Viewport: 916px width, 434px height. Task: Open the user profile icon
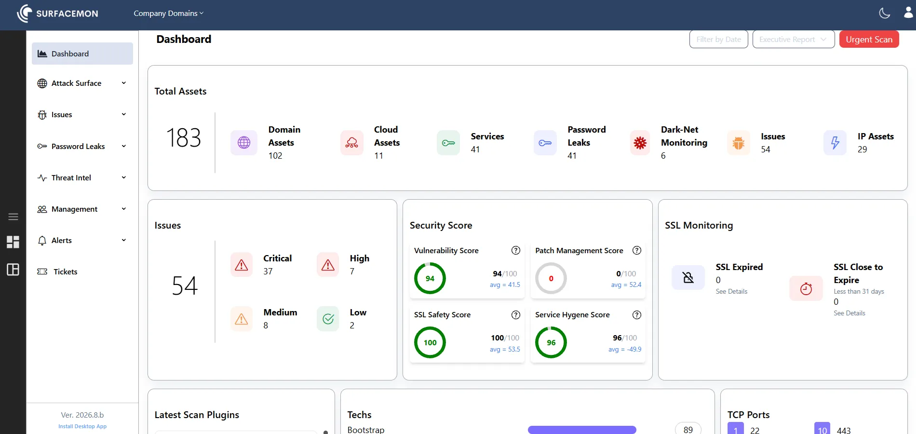(909, 12)
